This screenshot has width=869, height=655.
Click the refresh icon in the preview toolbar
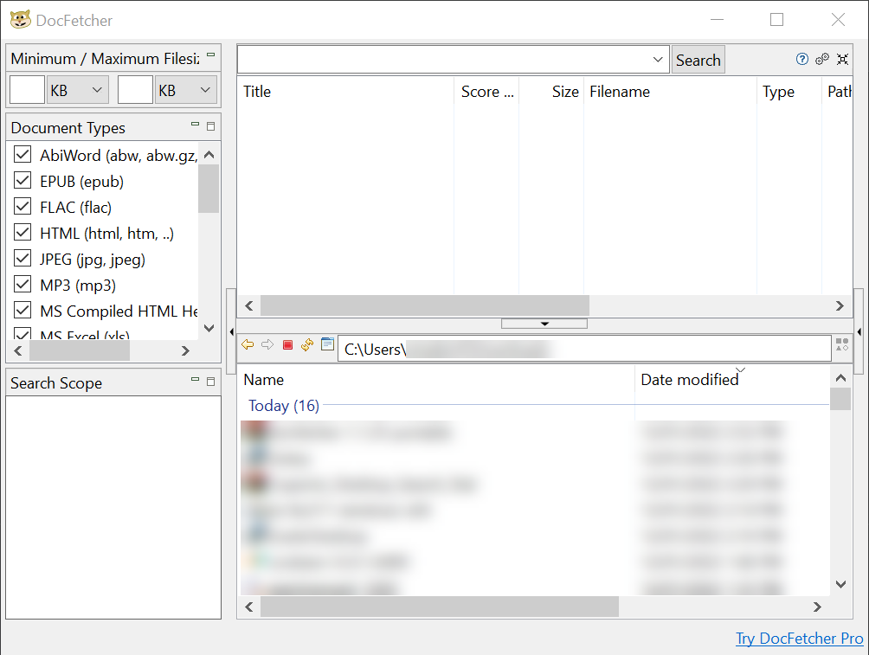coord(307,344)
